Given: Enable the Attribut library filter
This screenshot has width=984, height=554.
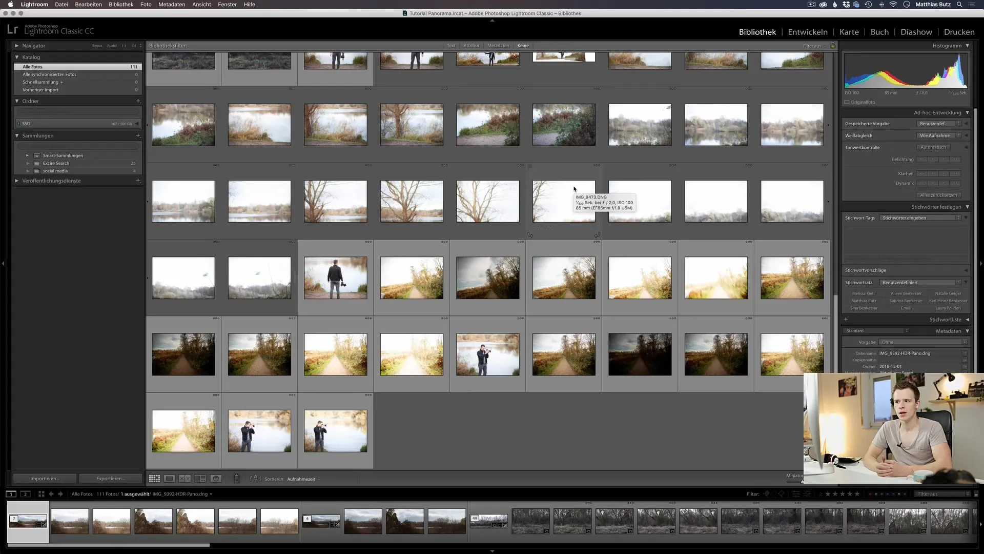Looking at the screenshot, I should [x=471, y=46].
